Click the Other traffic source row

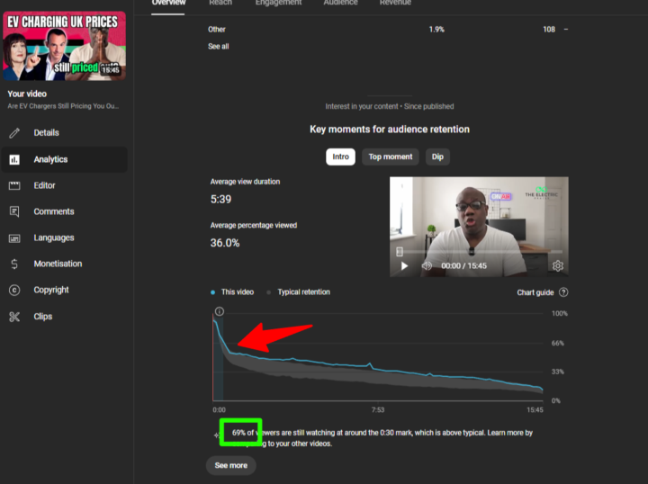[388, 30]
